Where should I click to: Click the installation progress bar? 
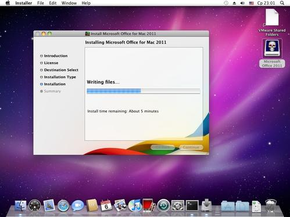[x=144, y=91]
